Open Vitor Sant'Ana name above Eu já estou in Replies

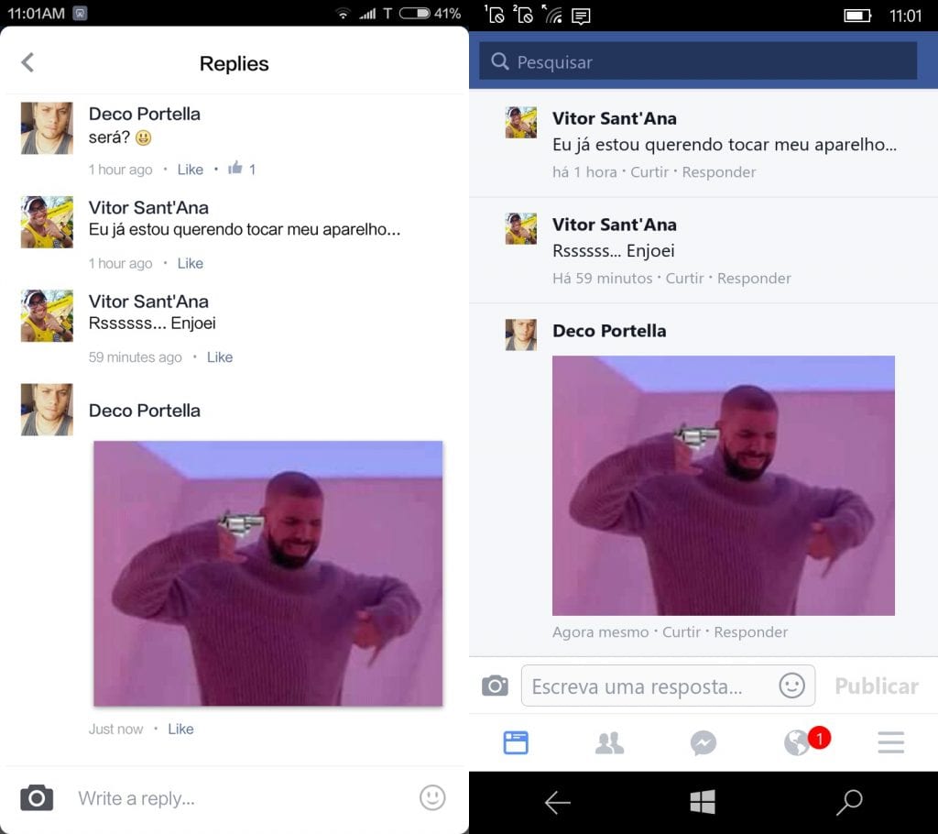(x=148, y=208)
